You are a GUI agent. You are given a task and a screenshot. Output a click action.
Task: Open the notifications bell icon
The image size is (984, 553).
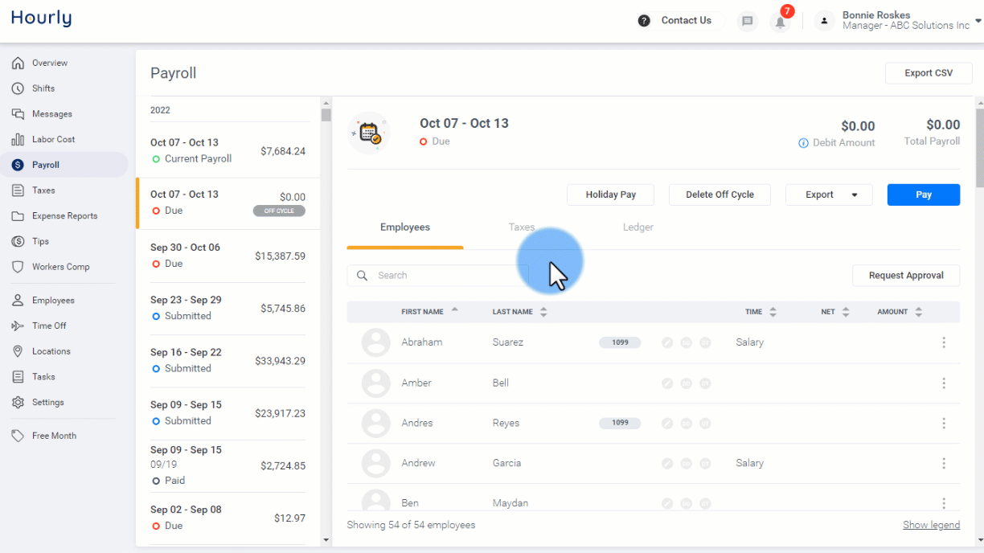point(780,22)
